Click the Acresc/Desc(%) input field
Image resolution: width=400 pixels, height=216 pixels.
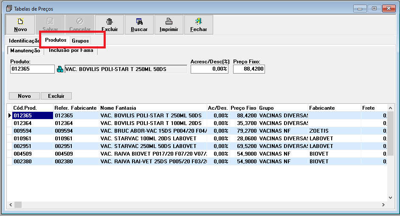209,69
